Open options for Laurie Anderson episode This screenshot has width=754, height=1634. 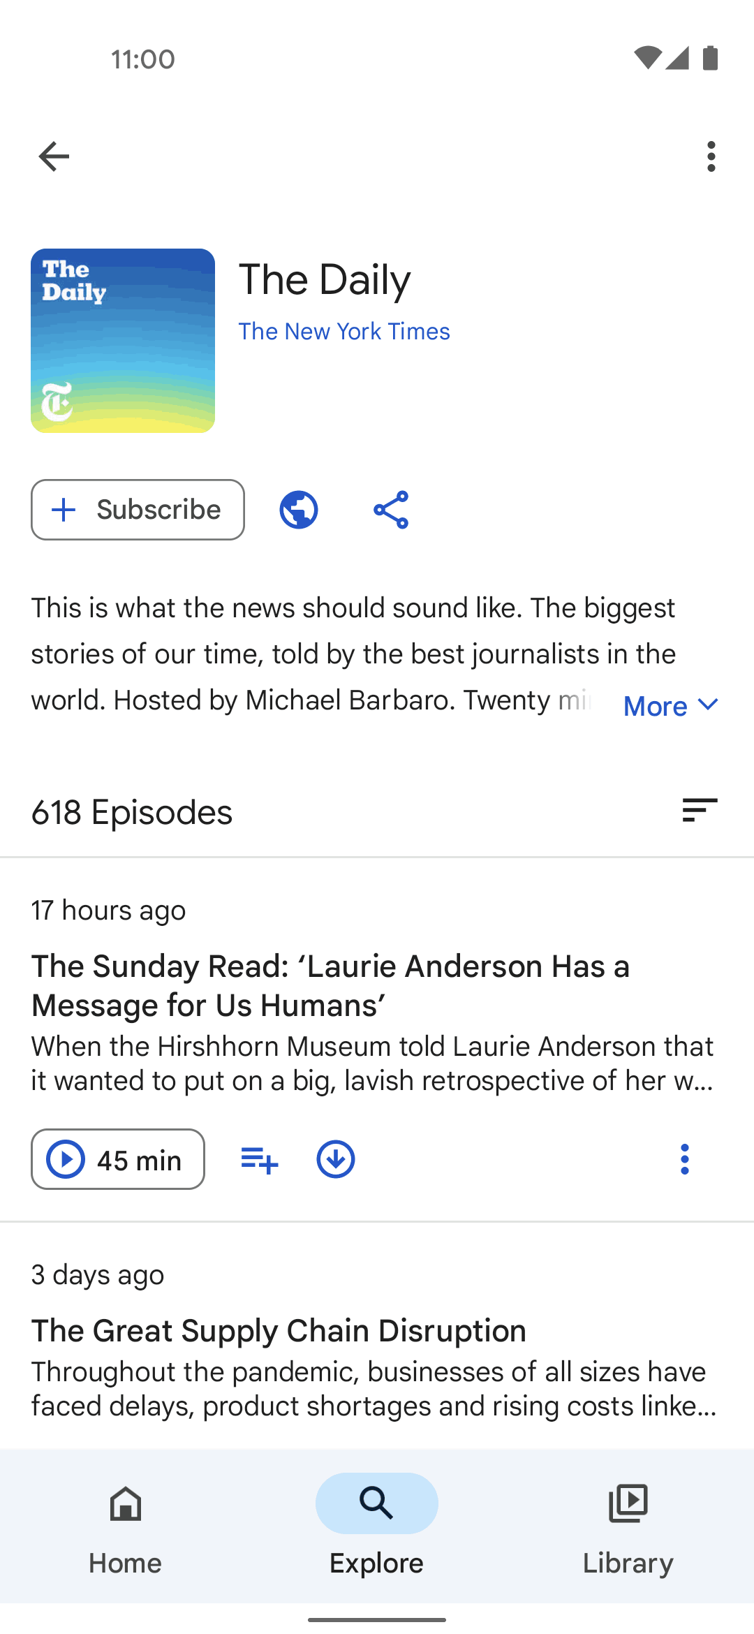(x=685, y=1159)
